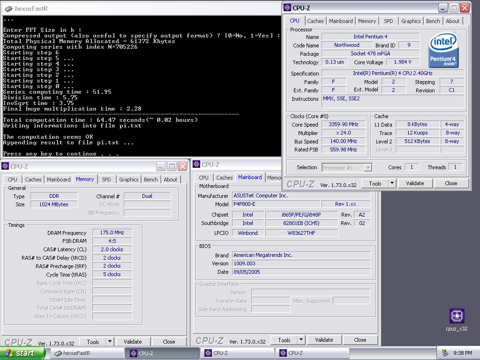Click the CAS# Latency value 2.0 clocks
The width and height of the screenshot is (480, 360).
112,249
